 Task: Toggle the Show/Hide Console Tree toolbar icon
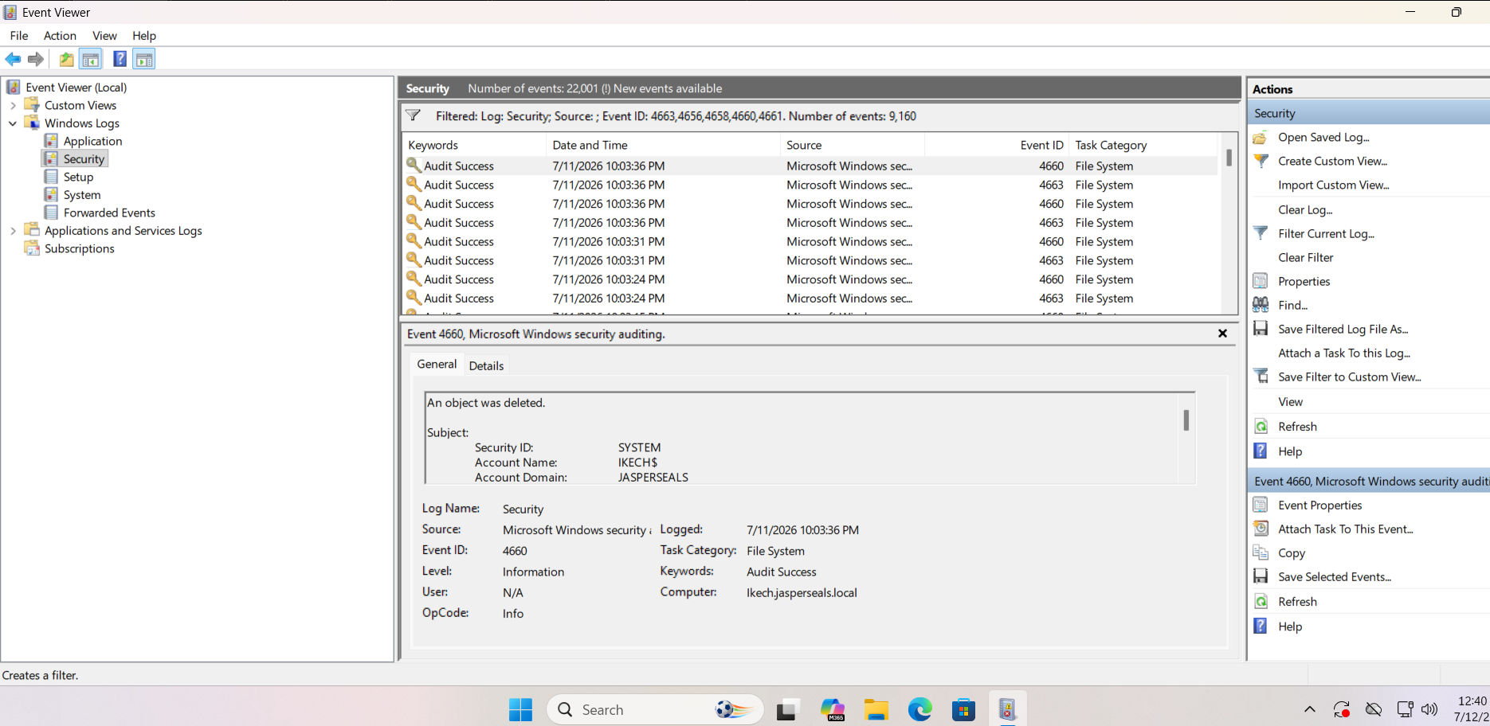[91, 59]
